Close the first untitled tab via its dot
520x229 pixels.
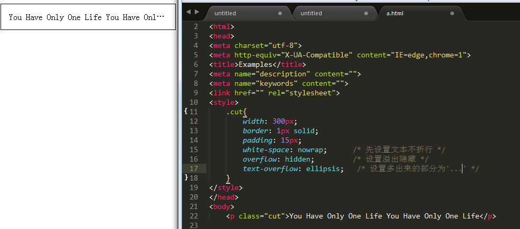[x=280, y=14]
